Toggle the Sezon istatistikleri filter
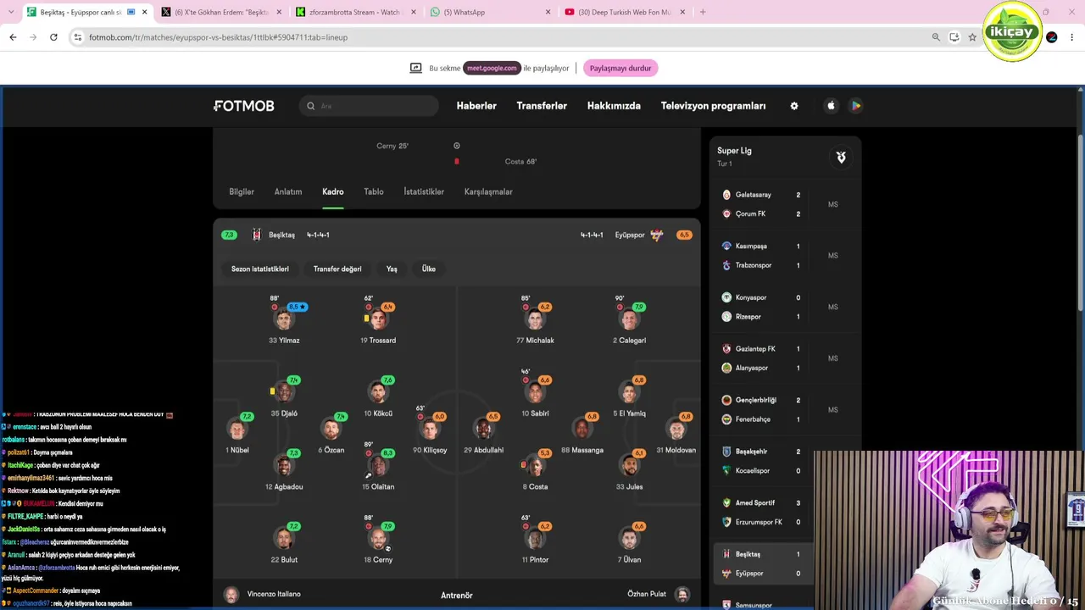 pos(260,269)
